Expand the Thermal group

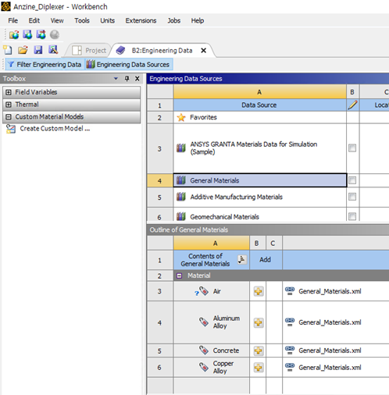click(x=9, y=105)
